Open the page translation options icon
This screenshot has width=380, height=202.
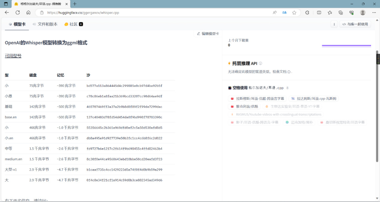point(284,13)
